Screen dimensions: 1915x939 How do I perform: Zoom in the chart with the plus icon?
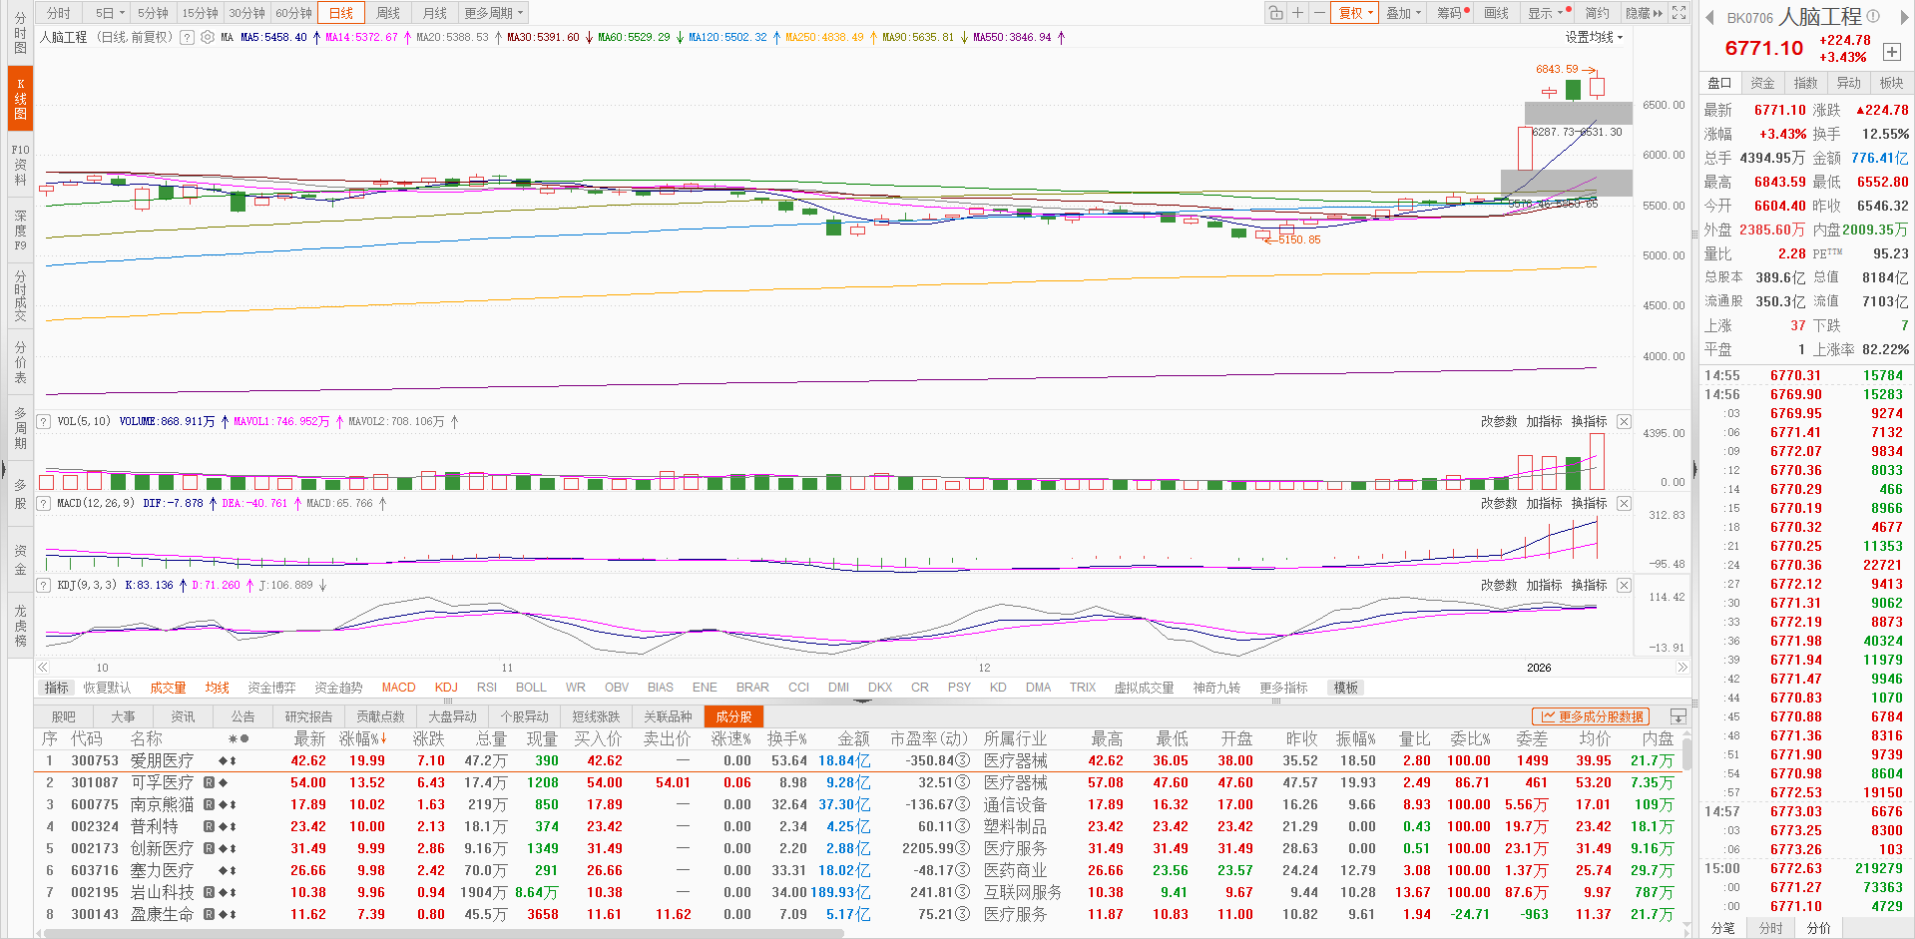(x=1297, y=13)
